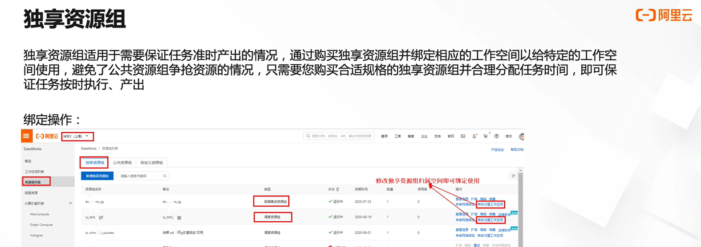Image resolution: width=701 pixels, height=247 pixels.
Task: Click the filter icon next to 状态
Action: pyautogui.click(x=338, y=189)
